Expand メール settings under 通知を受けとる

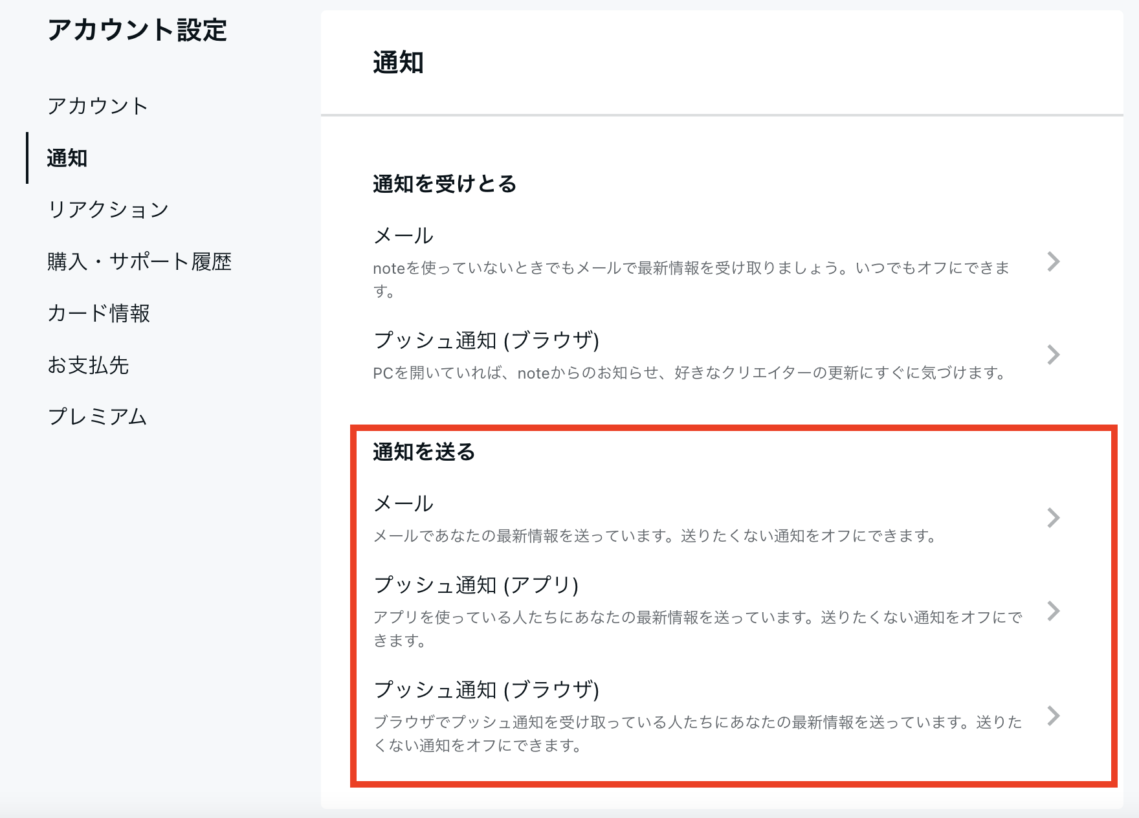pyautogui.click(x=402, y=236)
